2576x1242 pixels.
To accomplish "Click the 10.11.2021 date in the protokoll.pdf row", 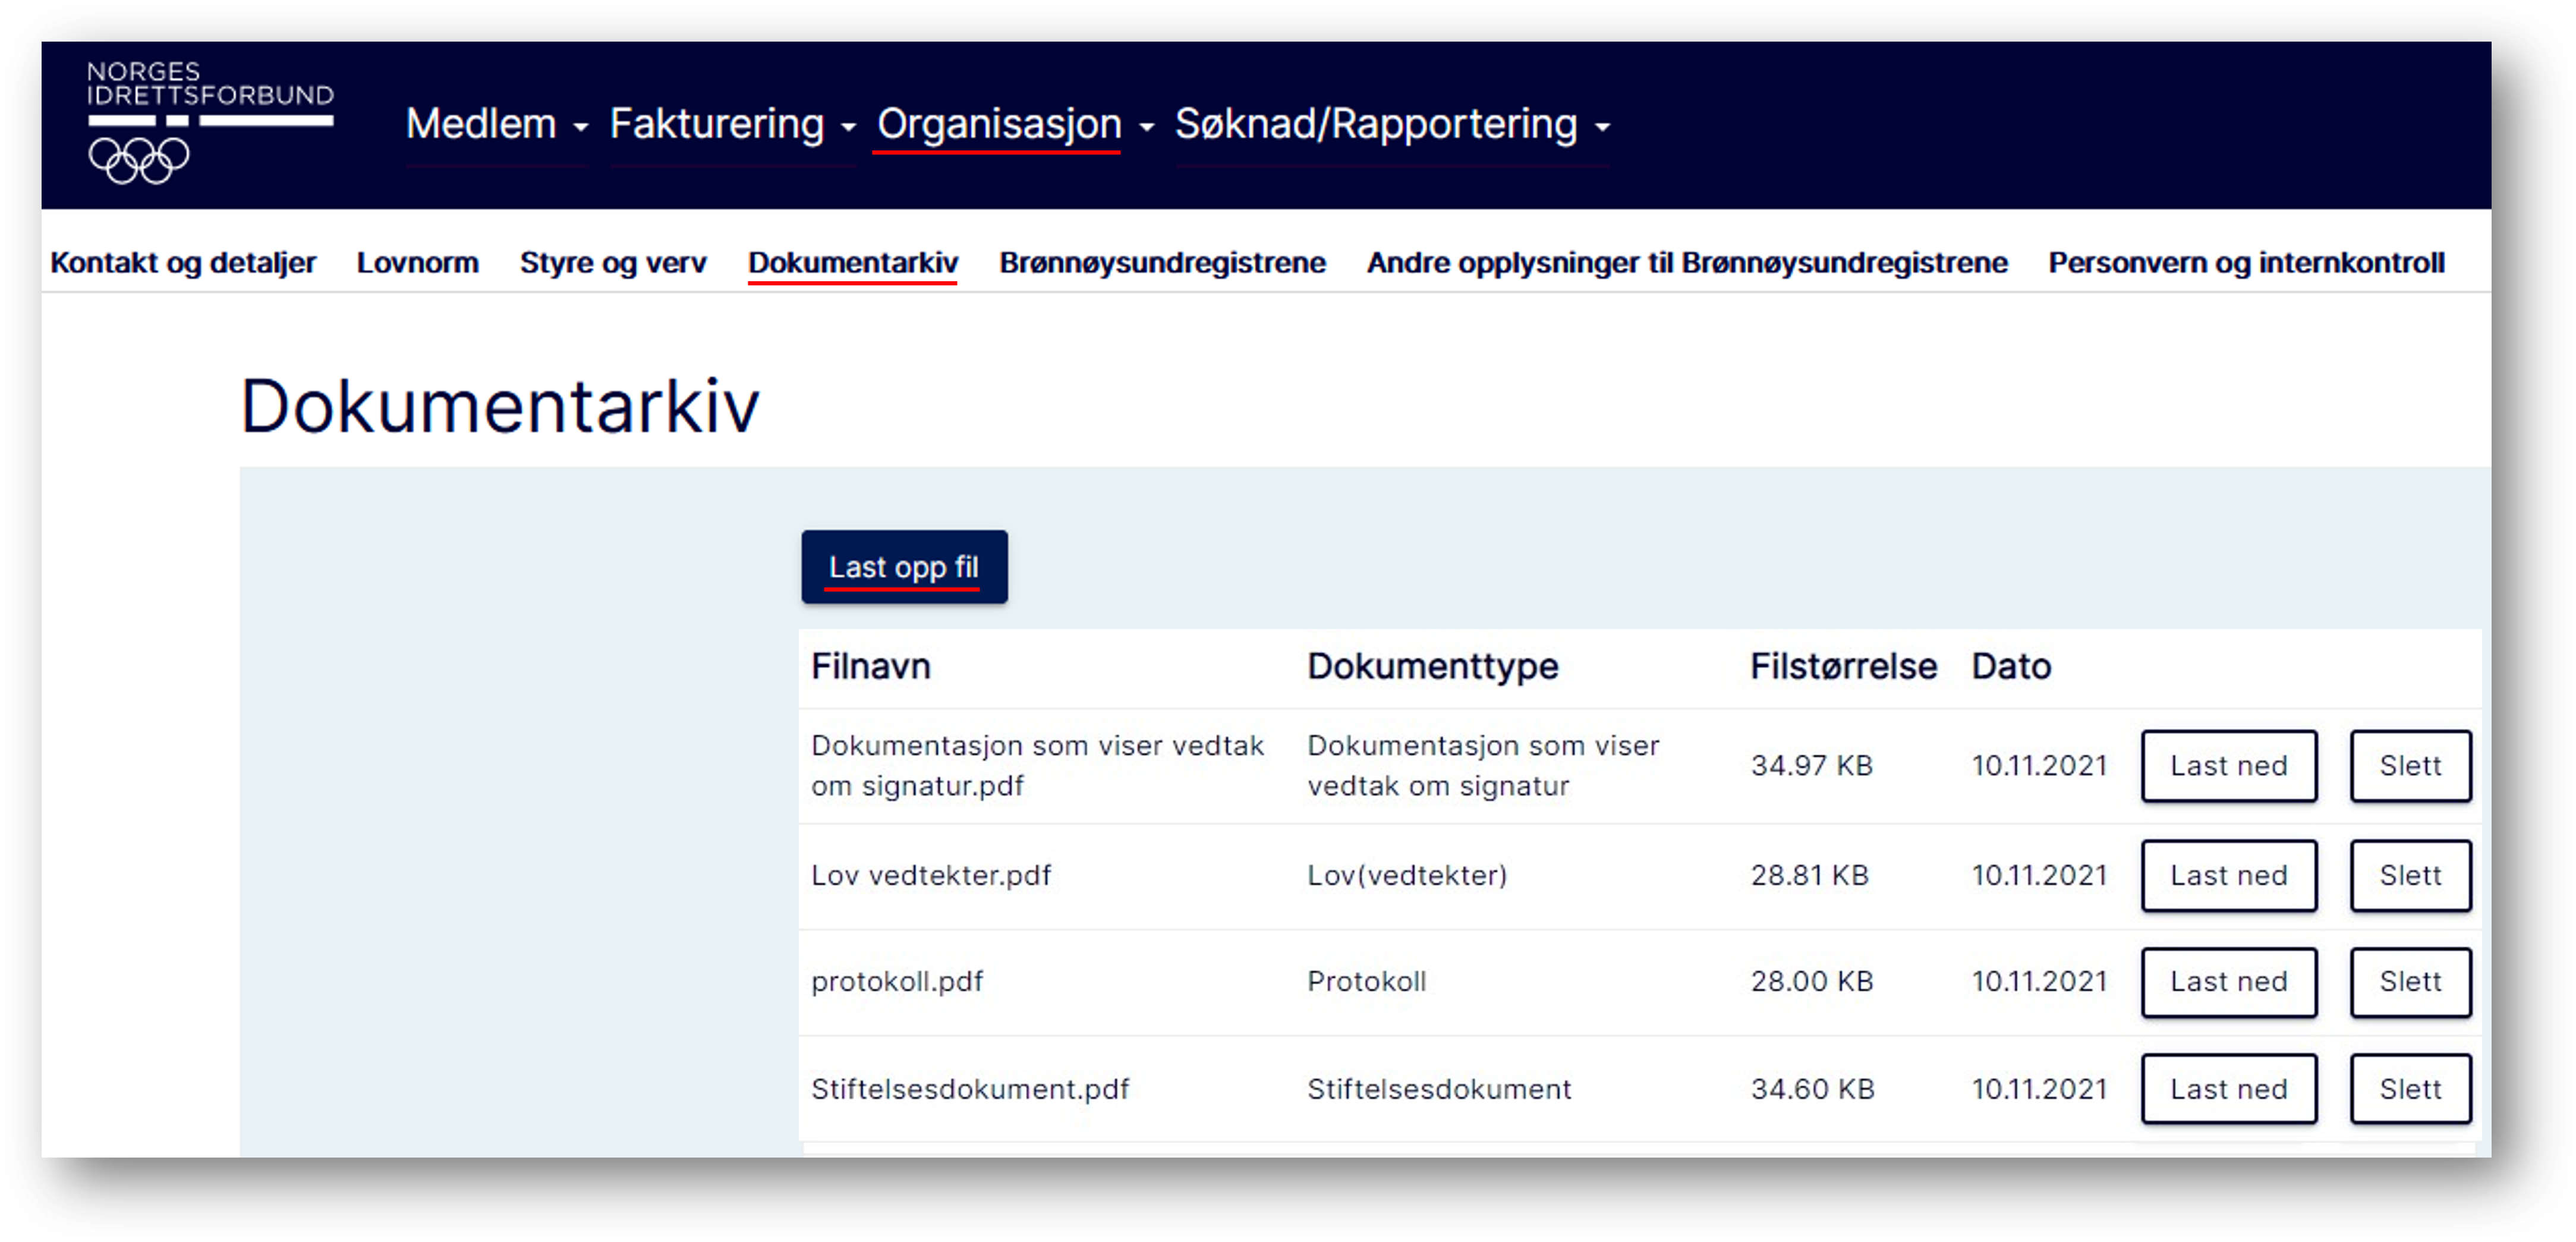I will (x=2039, y=982).
